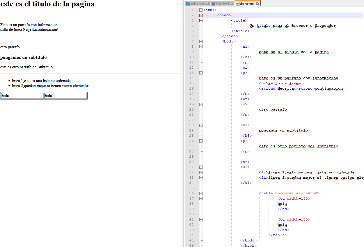Collapse the <body> block fold marker on line 7
Screen dimensions: 364x247
(x=201, y=41)
